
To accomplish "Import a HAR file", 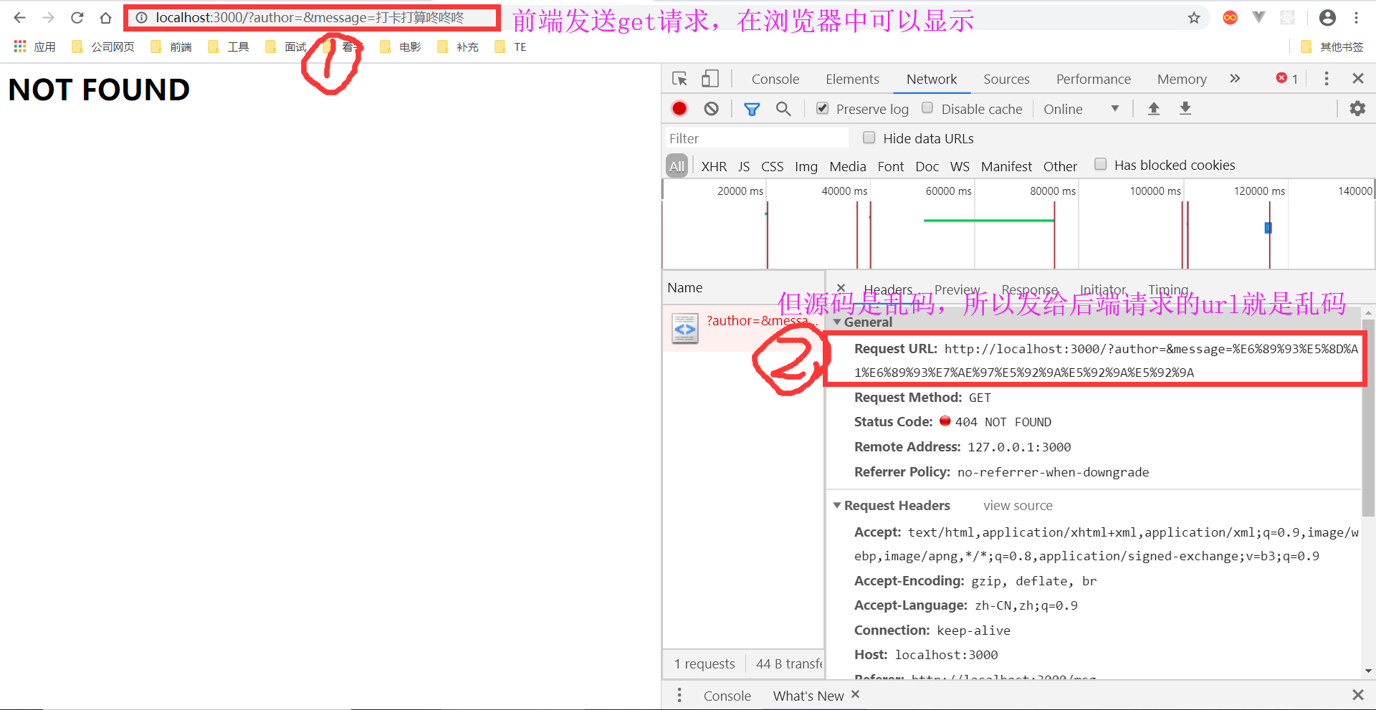I will [x=1154, y=108].
